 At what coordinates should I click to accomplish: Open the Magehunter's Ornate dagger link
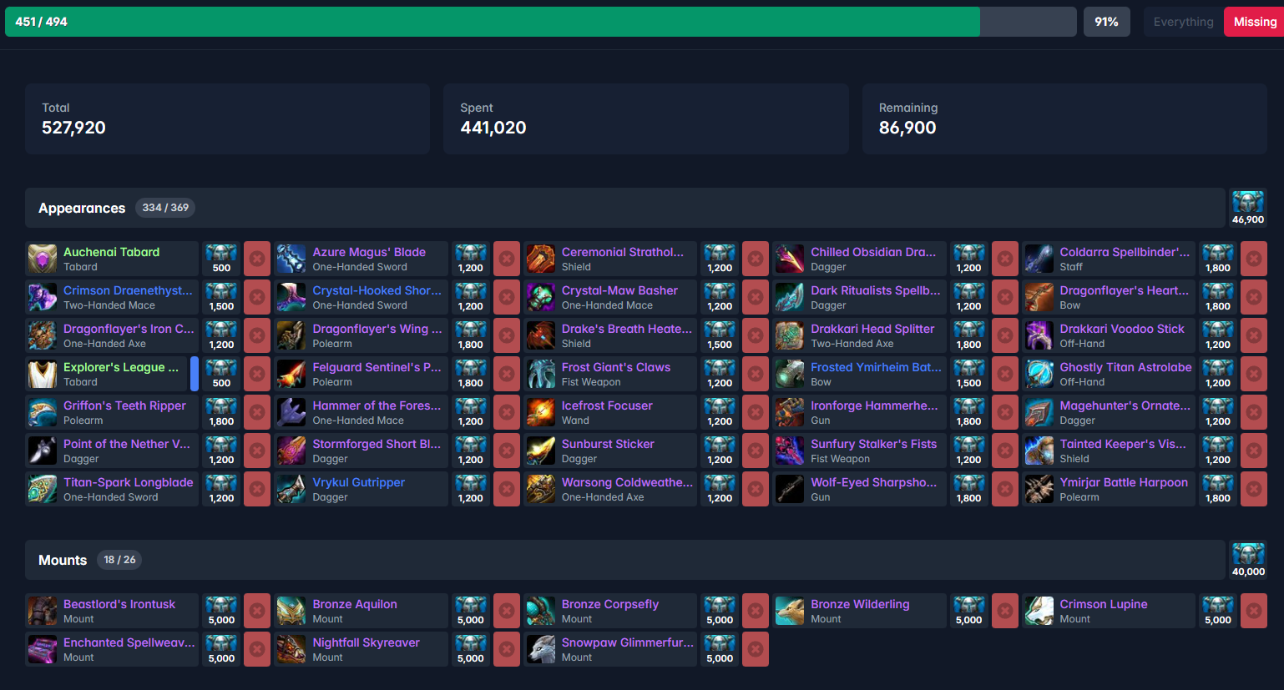tap(1125, 405)
